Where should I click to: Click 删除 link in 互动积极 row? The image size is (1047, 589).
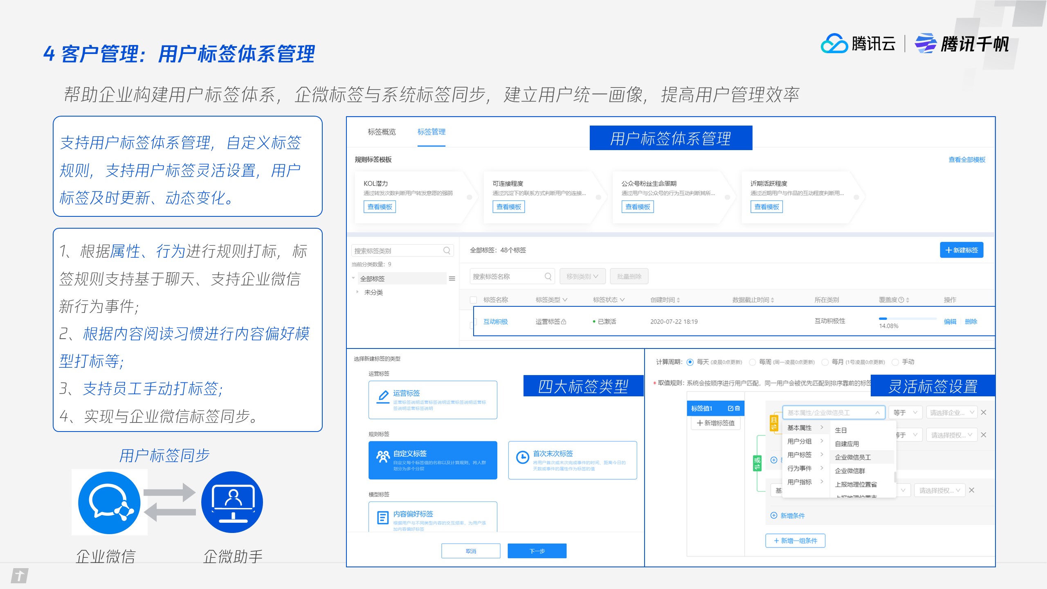971,321
